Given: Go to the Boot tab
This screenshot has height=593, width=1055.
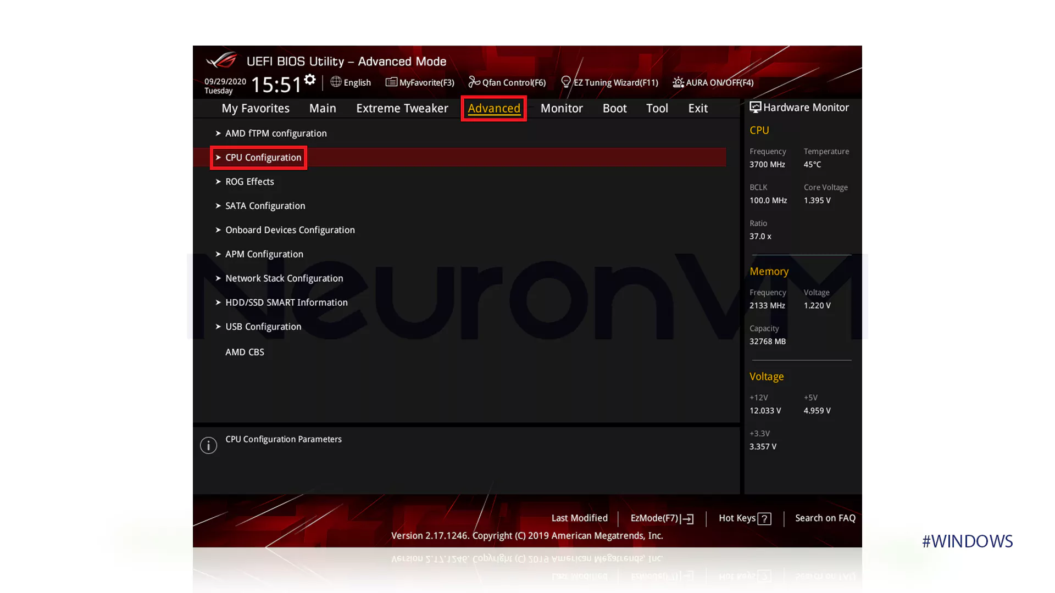Looking at the screenshot, I should 614,108.
